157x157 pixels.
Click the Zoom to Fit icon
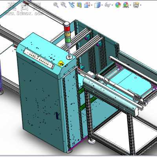56,5
